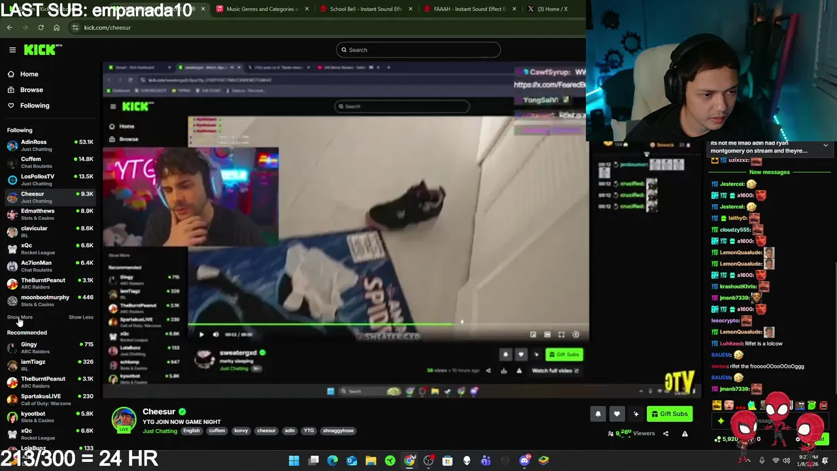The image size is (837, 471).
Task: Click Cheesur's live profile avatar
Action: (124, 420)
